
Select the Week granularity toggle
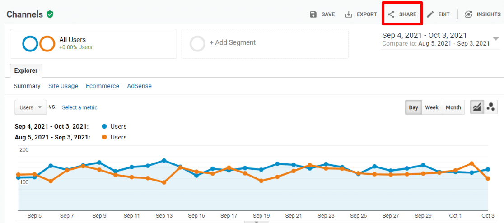point(432,107)
